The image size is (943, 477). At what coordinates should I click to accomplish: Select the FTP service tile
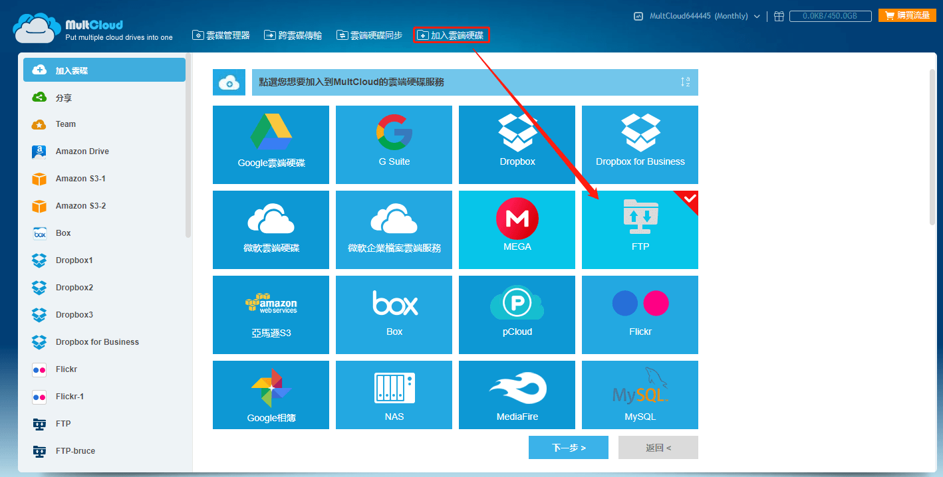click(x=640, y=230)
